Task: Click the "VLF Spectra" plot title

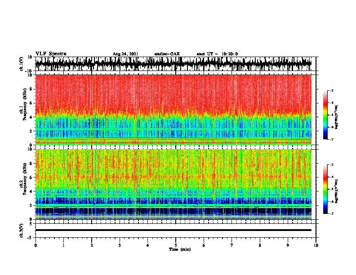Action: [x=51, y=53]
